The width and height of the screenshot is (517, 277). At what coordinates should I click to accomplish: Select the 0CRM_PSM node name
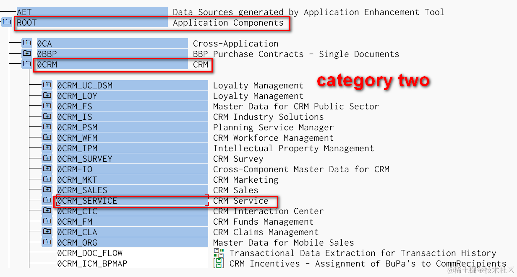77,127
